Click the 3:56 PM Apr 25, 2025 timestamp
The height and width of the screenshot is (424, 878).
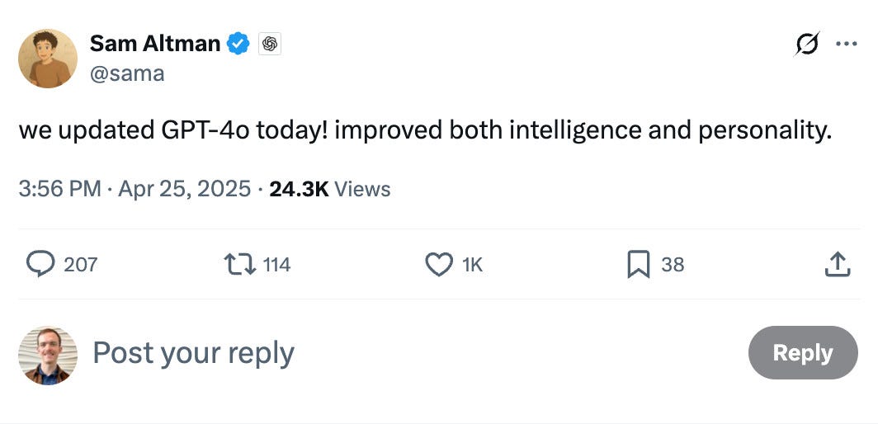point(135,189)
